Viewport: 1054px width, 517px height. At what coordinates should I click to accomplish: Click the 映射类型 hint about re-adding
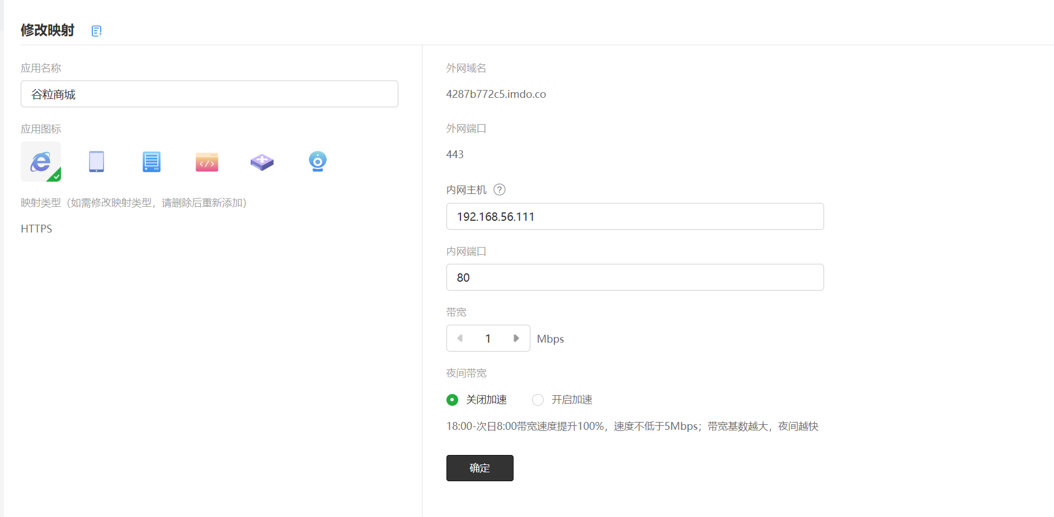(134, 203)
